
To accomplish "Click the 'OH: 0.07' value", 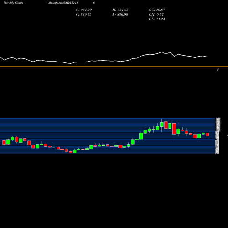I will point(156,14).
